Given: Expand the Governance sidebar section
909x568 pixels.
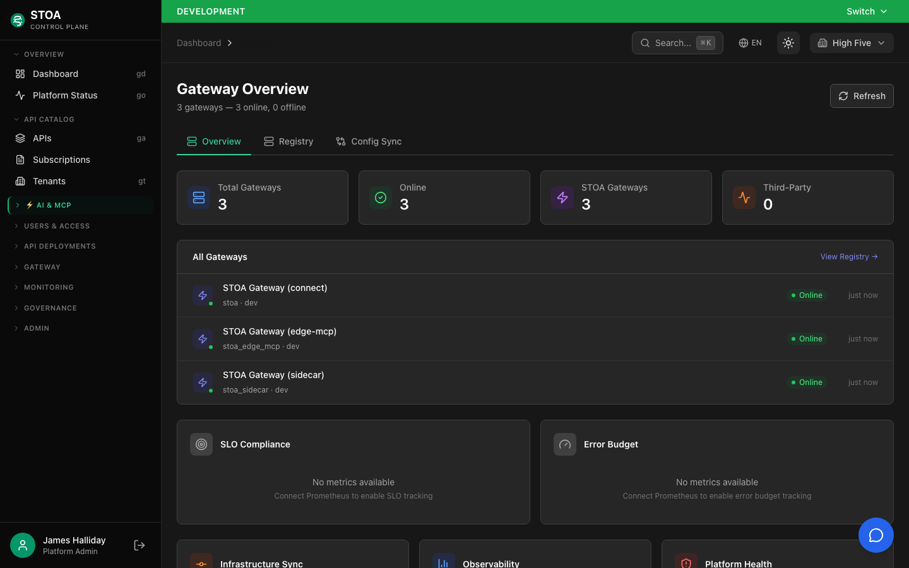Looking at the screenshot, I should 80,308.
